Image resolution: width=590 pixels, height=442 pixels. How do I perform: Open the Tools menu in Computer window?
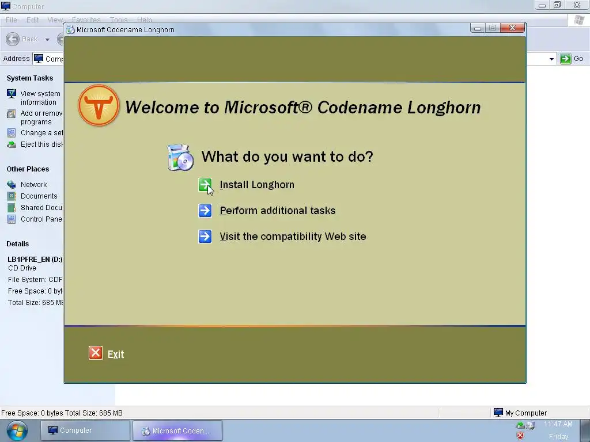tap(119, 20)
